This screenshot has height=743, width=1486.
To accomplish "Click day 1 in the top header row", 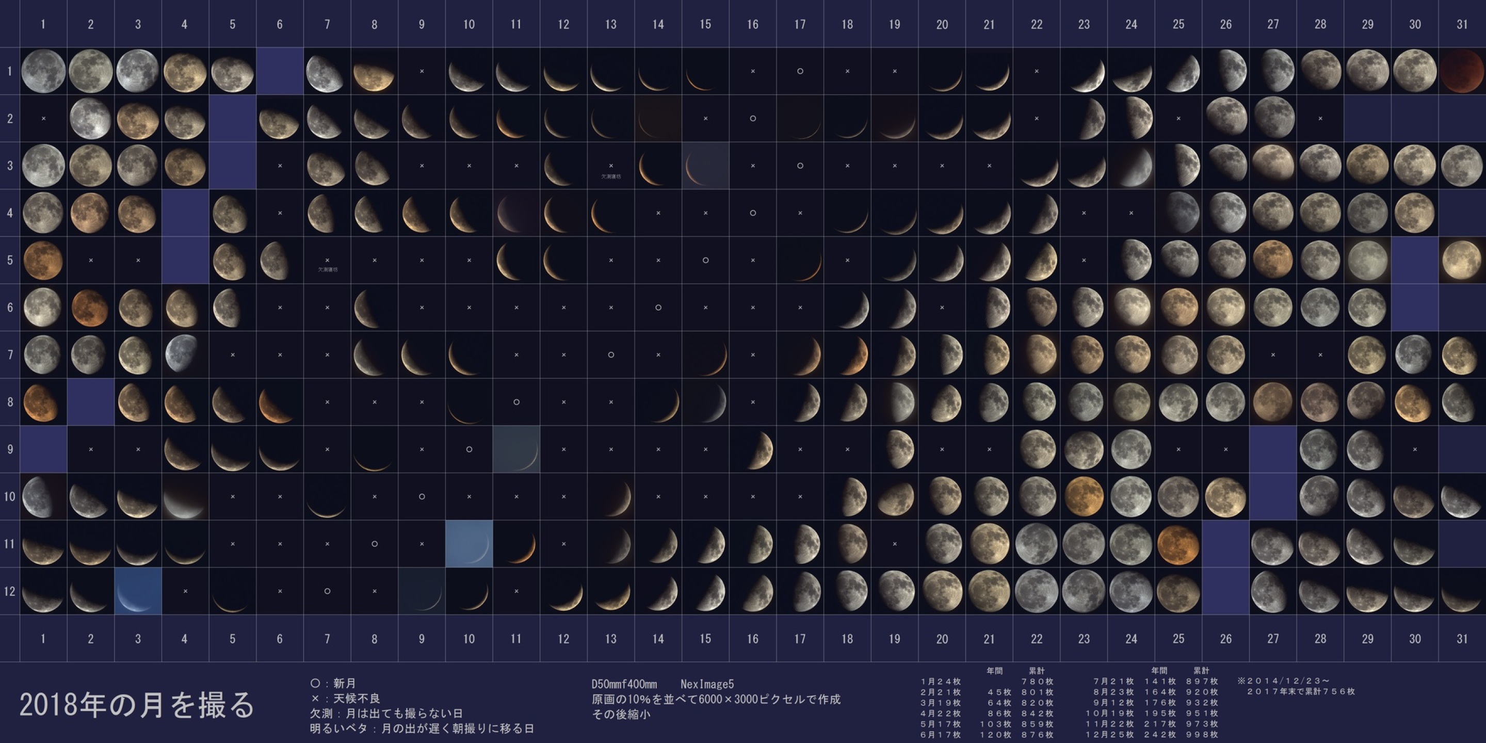I will click(43, 24).
